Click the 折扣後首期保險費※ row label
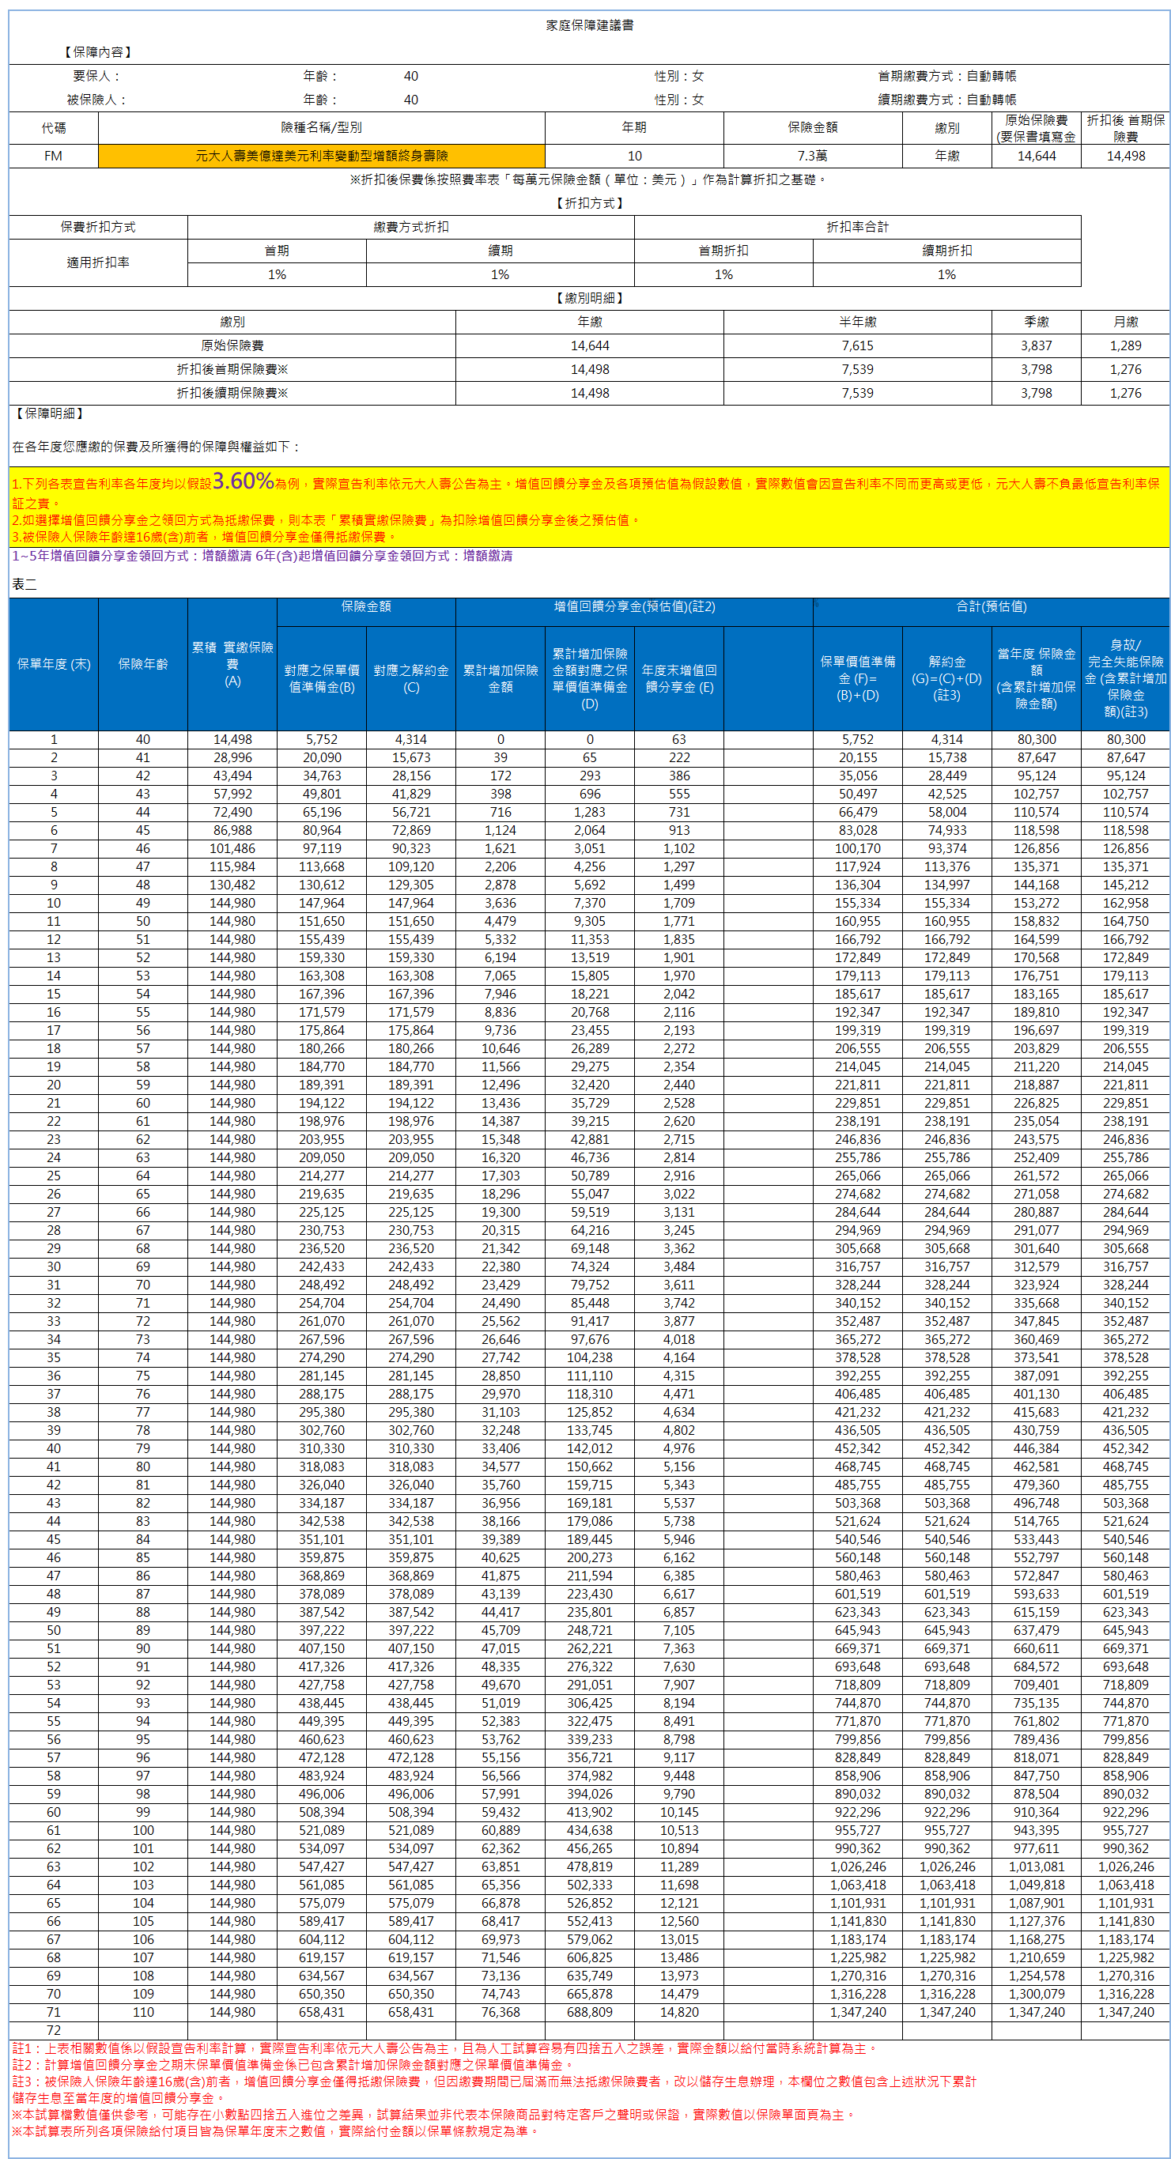The image size is (1171, 2159). pyautogui.click(x=232, y=370)
